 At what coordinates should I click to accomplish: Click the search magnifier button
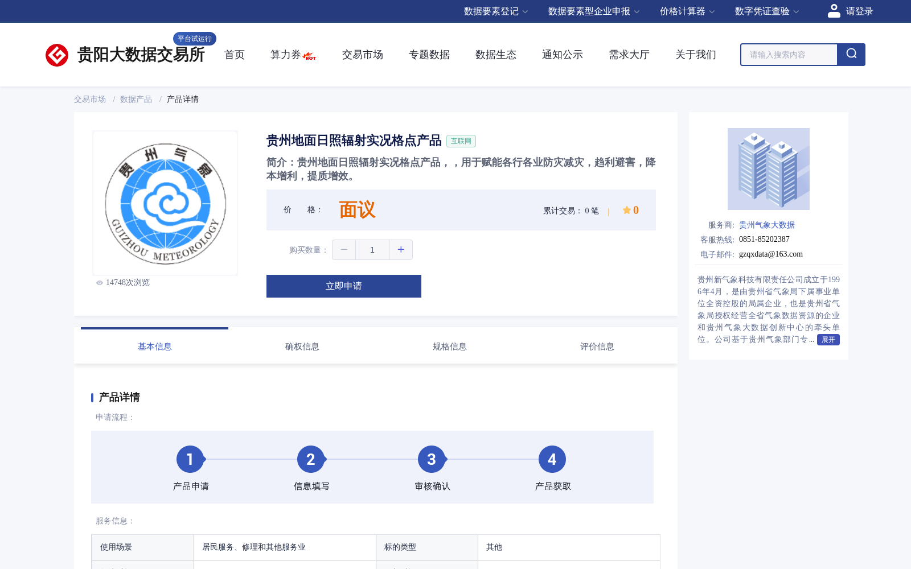(x=851, y=55)
